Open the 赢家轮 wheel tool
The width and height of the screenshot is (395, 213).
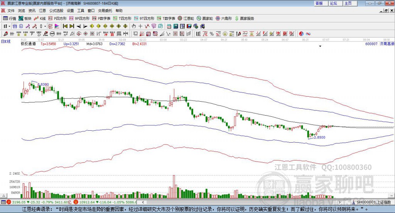(x=205, y=19)
